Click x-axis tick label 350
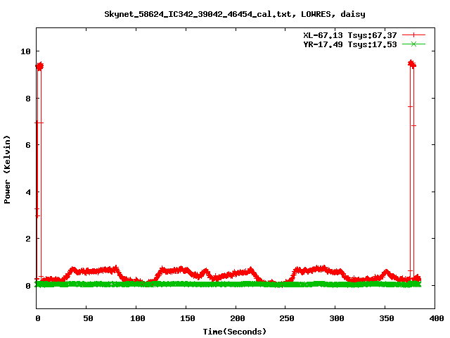The image size is (450, 338). click(387, 318)
